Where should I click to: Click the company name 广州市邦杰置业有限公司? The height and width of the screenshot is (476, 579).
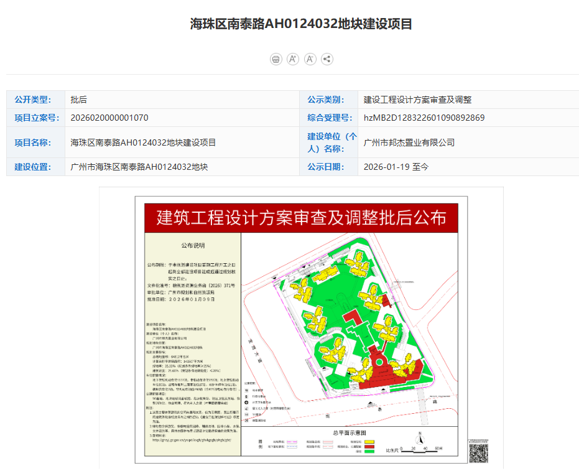409,142
